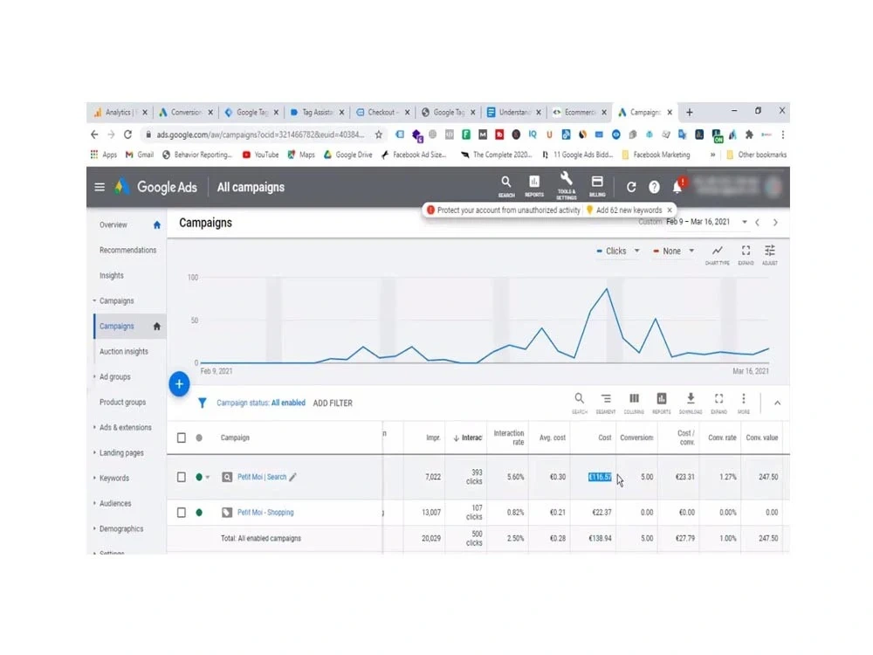Open Insights in sidebar
Screen dimensions: 873x655
tap(112, 276)
